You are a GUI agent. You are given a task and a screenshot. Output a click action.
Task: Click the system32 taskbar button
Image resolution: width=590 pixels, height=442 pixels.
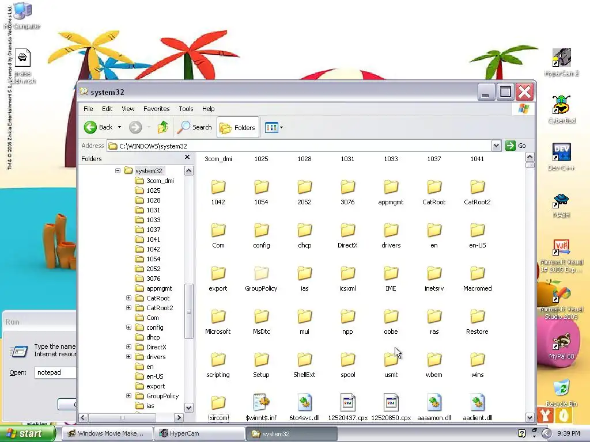coord(292,434)
